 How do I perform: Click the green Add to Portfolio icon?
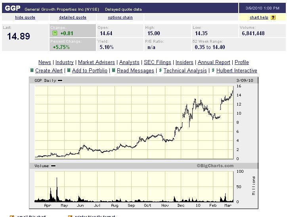69,70
